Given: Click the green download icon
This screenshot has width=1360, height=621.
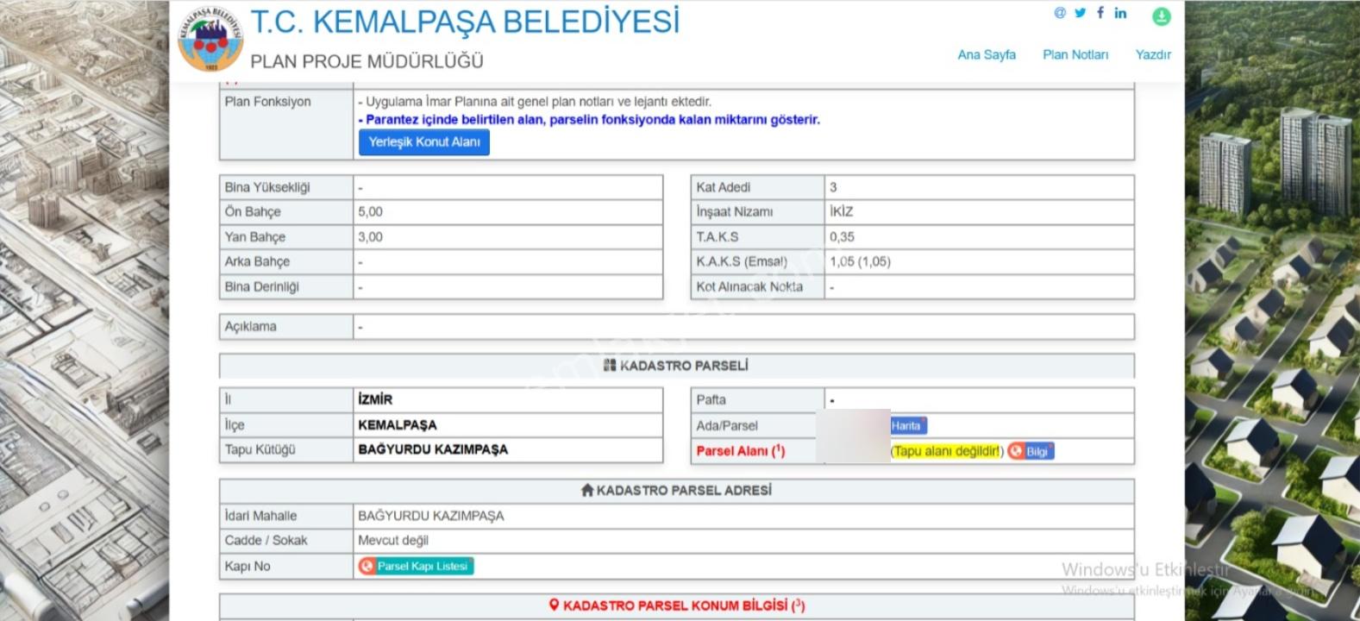Looking at the screenshot, I should click(1162, 16).
